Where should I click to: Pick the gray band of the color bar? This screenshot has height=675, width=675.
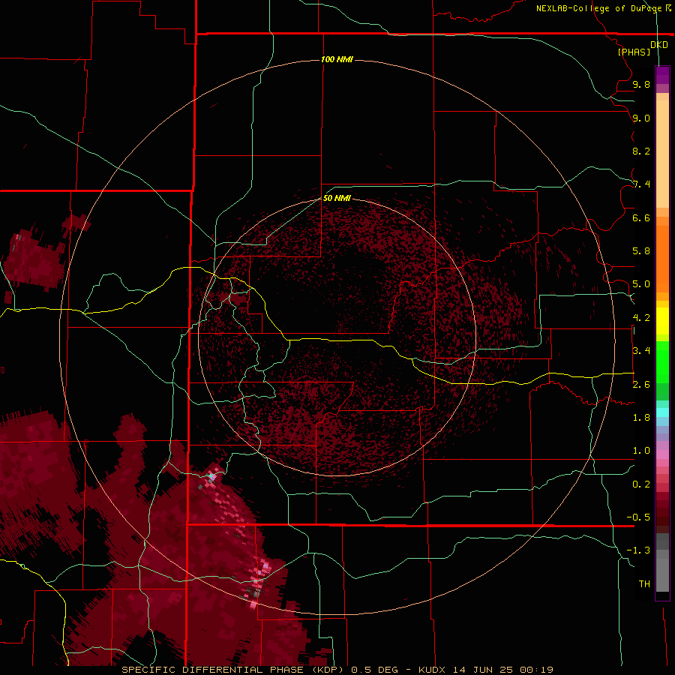(x=662, y=563)
